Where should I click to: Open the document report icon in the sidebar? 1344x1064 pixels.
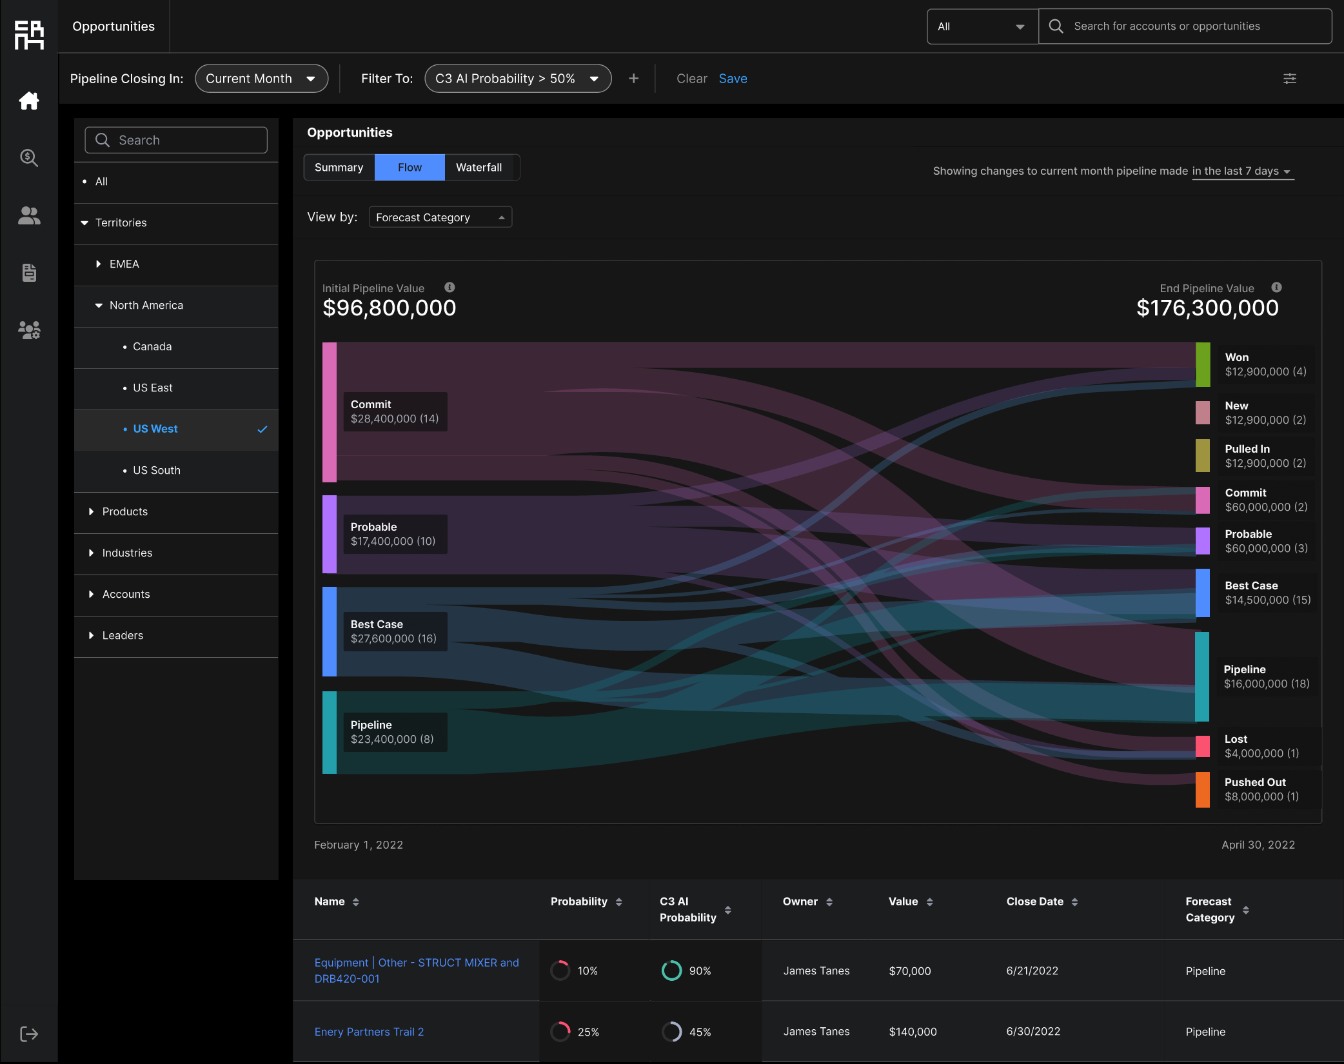(29, 273)
